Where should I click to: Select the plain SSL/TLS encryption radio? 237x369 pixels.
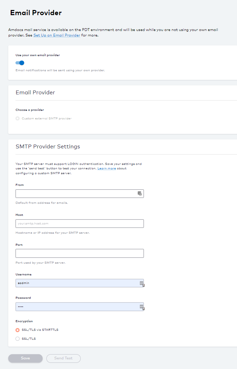(18, 339)
